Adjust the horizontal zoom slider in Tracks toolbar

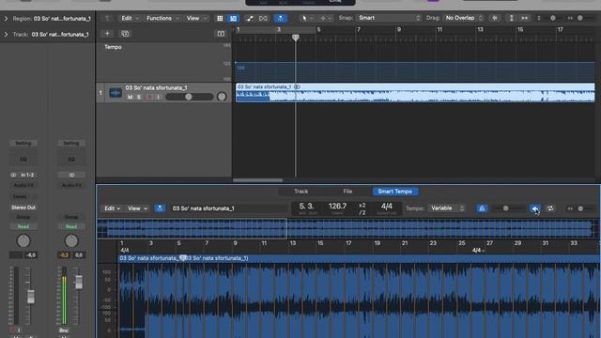pyautogui.click(x=580, y=18)
